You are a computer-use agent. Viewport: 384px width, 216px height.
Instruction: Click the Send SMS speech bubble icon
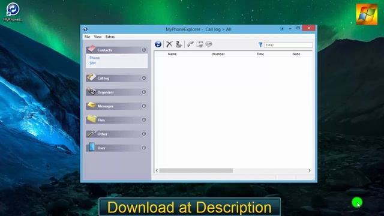(x=209, y=44)
